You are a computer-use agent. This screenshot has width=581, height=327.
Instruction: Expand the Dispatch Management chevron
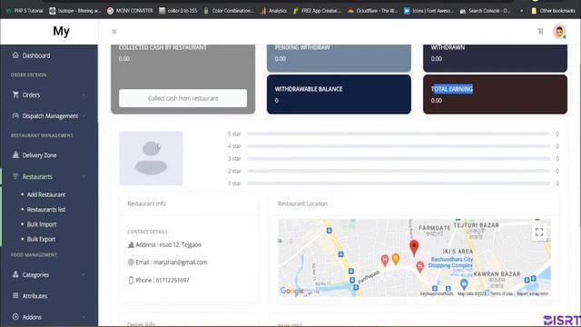pos(84,116)
